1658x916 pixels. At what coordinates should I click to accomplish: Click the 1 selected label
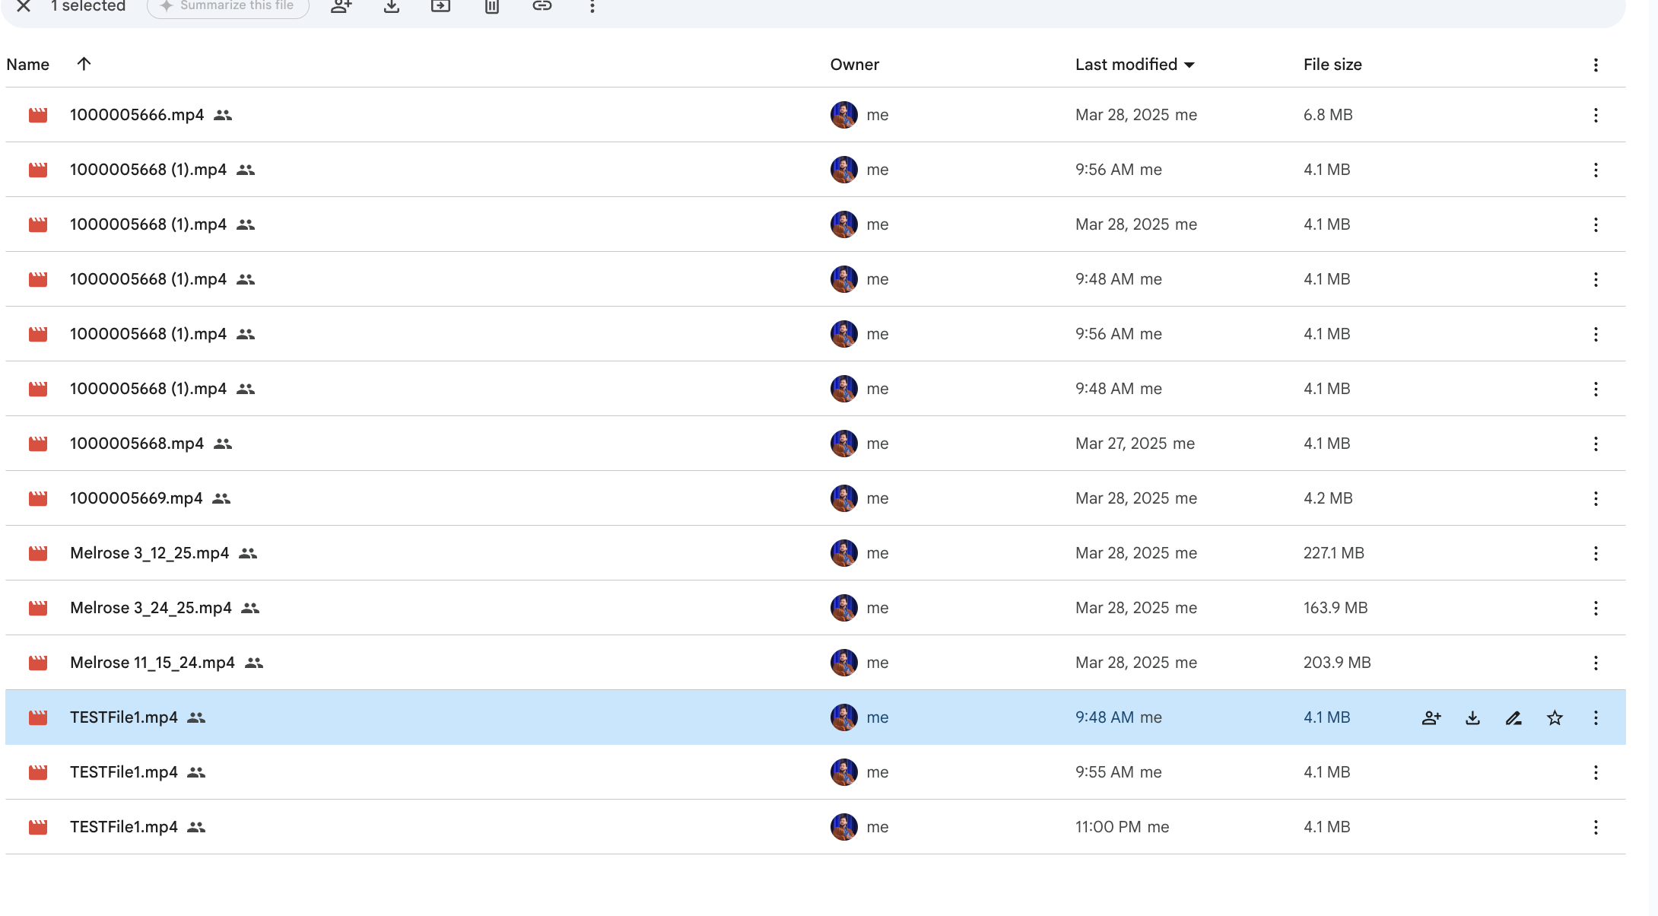click(88, 6)
